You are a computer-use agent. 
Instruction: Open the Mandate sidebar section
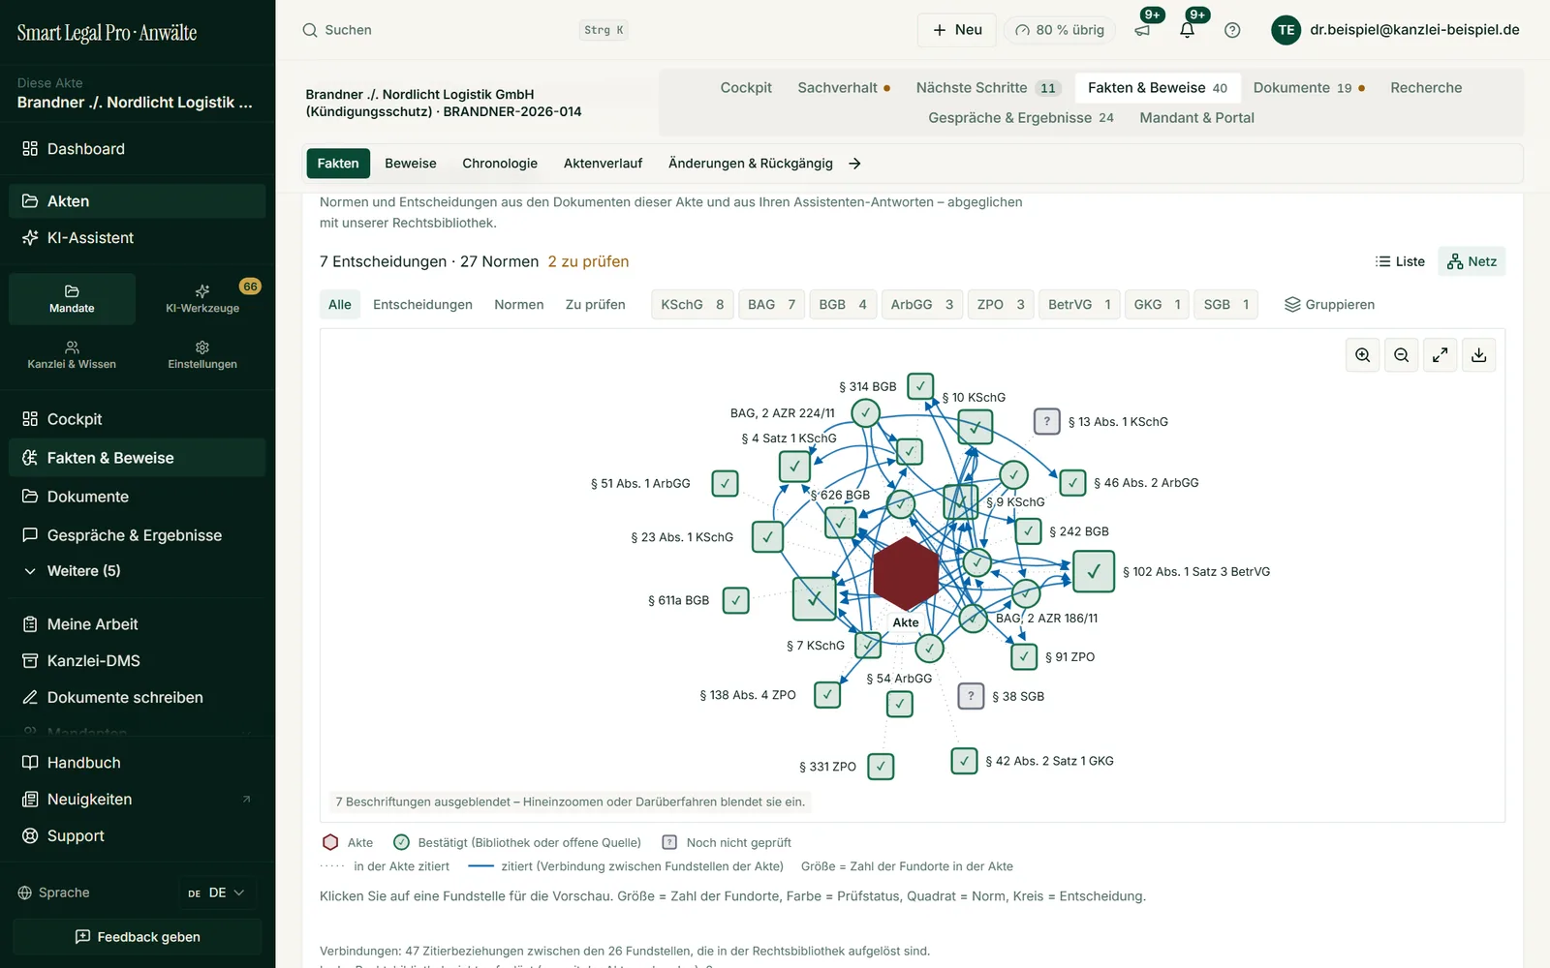tap(72, 299)
